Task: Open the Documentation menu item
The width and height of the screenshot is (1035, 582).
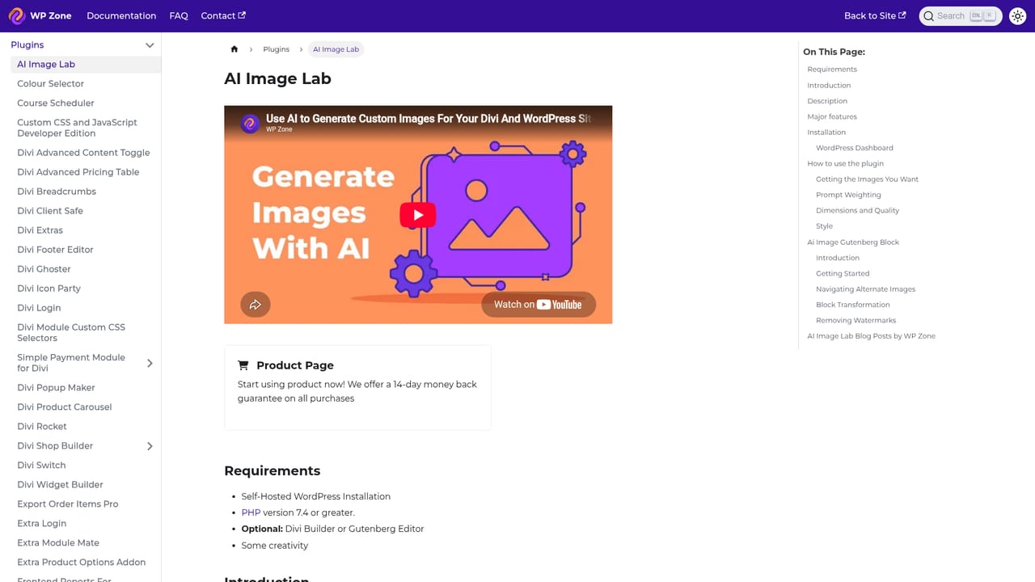Action: [x=121, y=16]
